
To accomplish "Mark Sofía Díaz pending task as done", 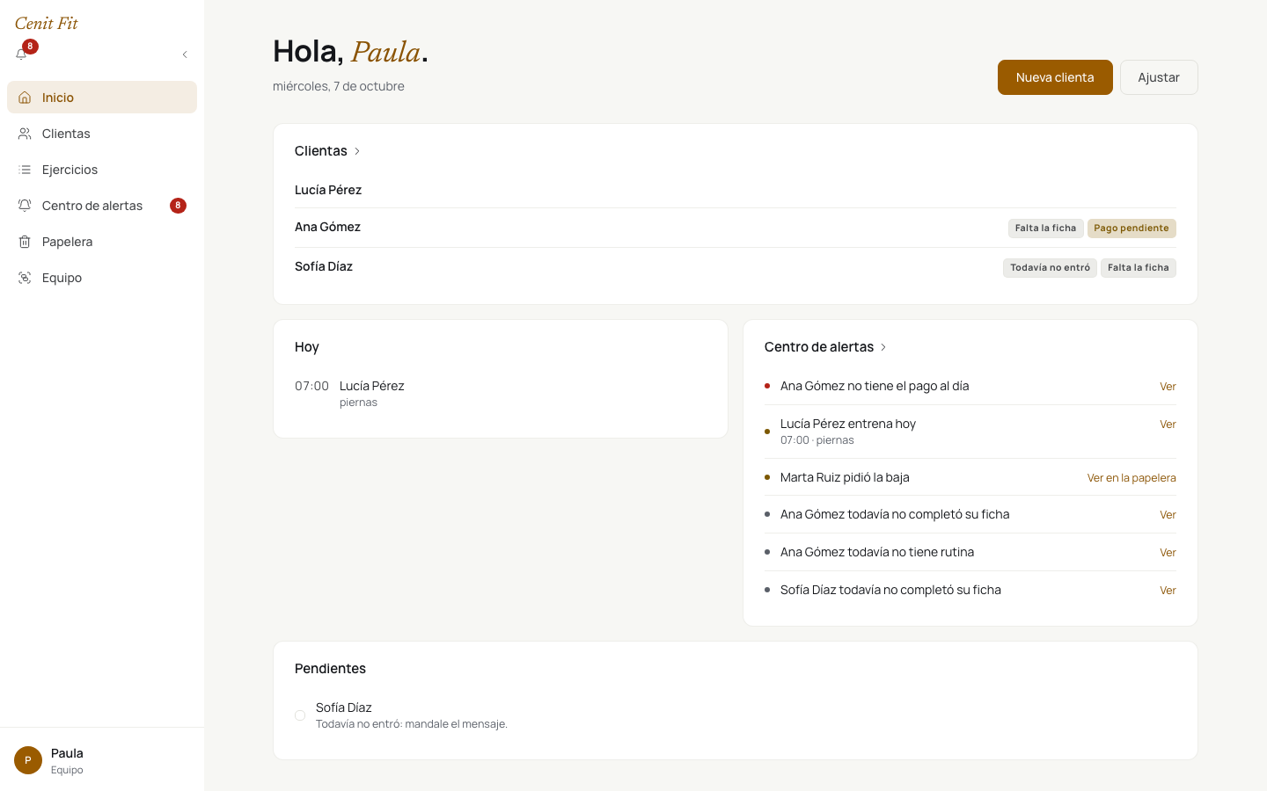I will pyautogui.click(x=300, y=715).
